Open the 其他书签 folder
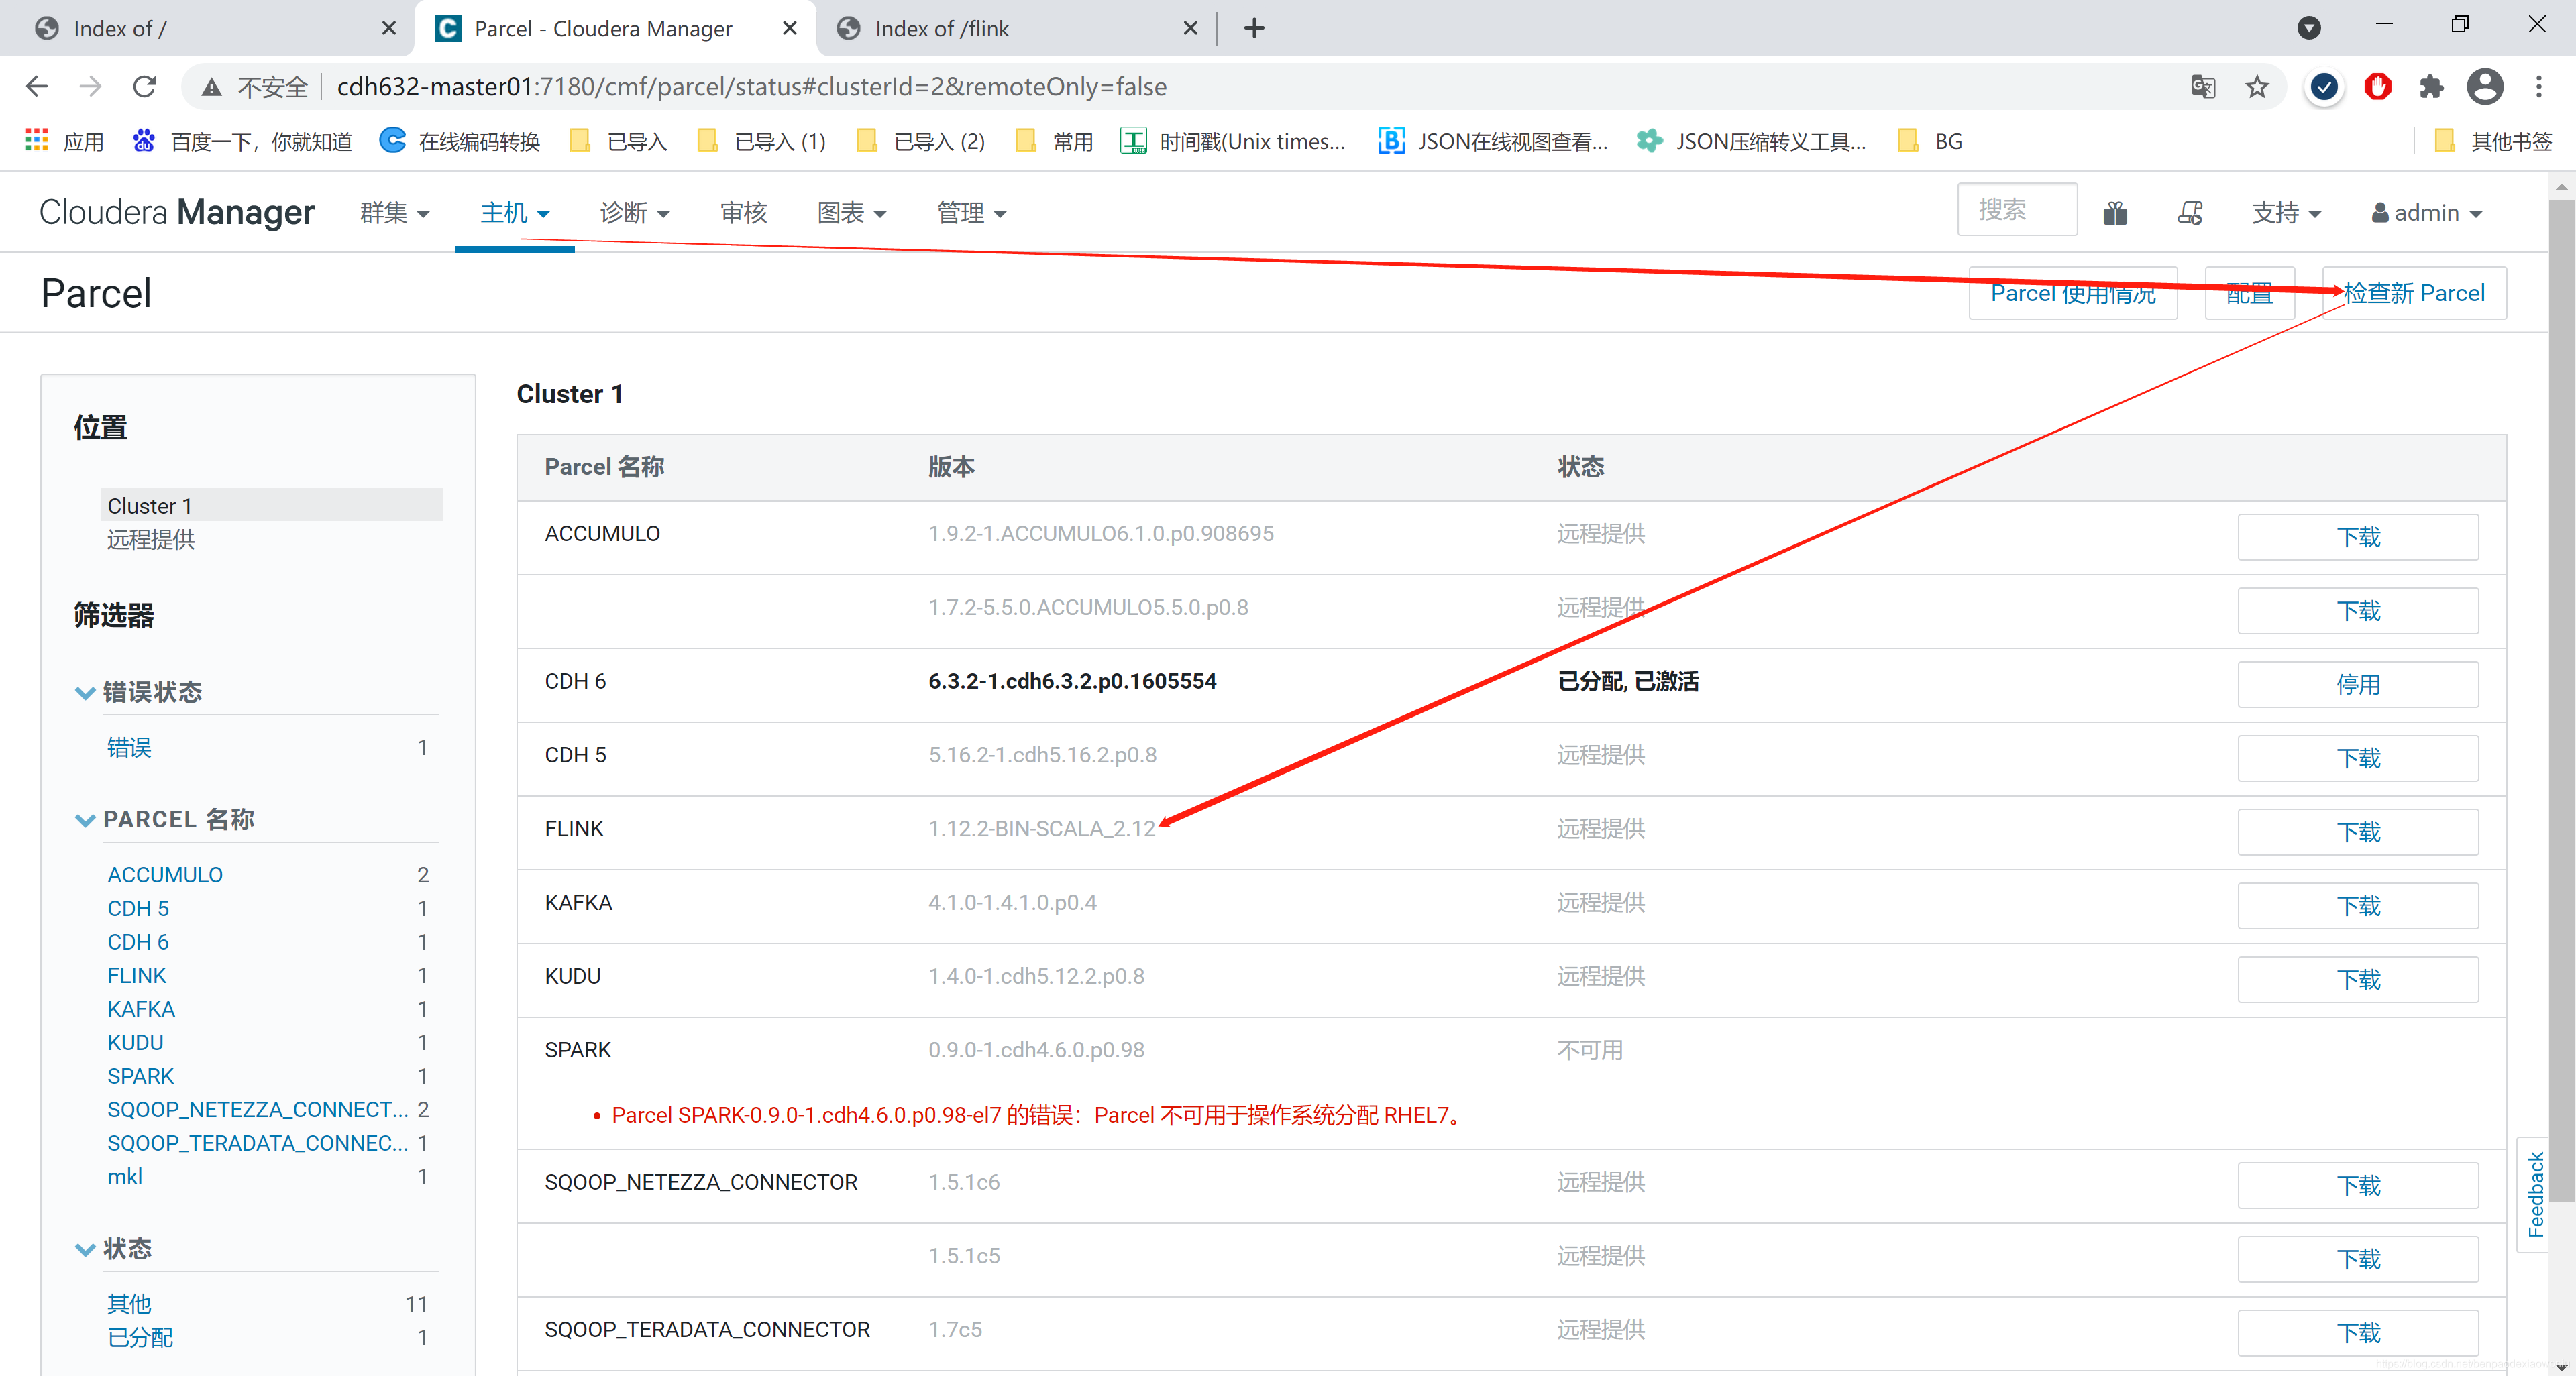This screenshot has width=2576, height=1376. click(x=2492, y=141)
